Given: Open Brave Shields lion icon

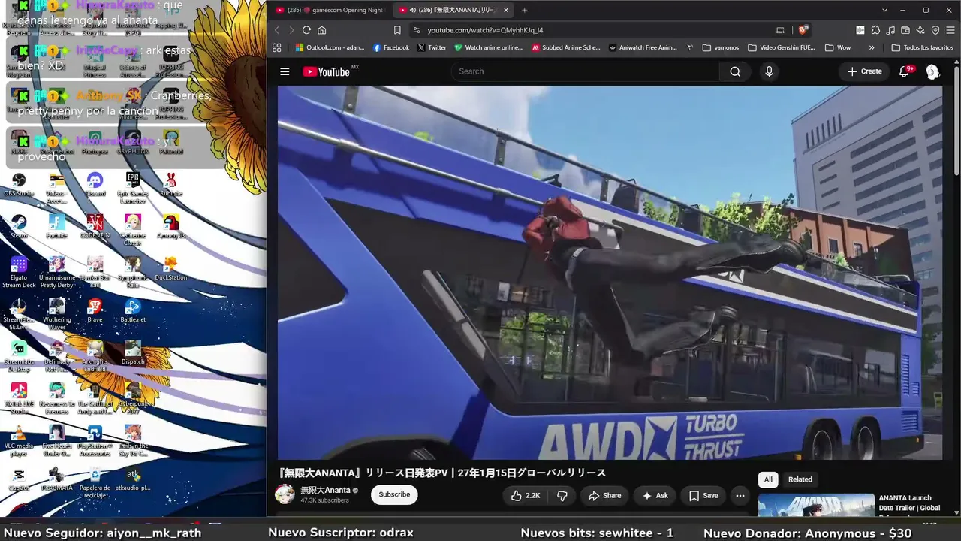Looking at the screenshot, I should tap(803, 30).
